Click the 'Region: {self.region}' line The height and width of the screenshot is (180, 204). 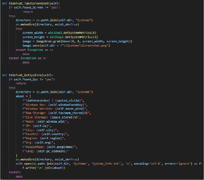point(44,138)
